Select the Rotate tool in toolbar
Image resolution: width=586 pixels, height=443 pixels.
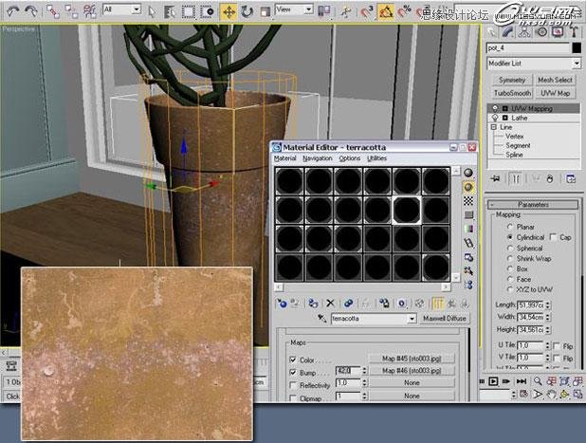coord(247,12)
